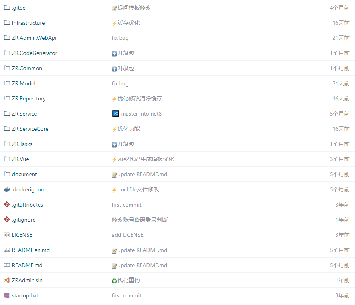355x305 pixels.
Task: Click the book icon beside README.en.md
Action: click(7, 250)
